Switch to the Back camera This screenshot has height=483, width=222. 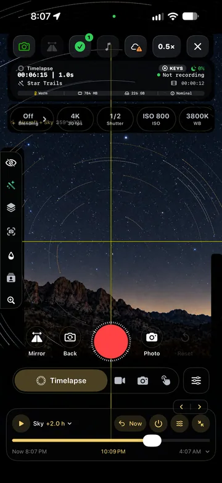(x=70, y=342)
